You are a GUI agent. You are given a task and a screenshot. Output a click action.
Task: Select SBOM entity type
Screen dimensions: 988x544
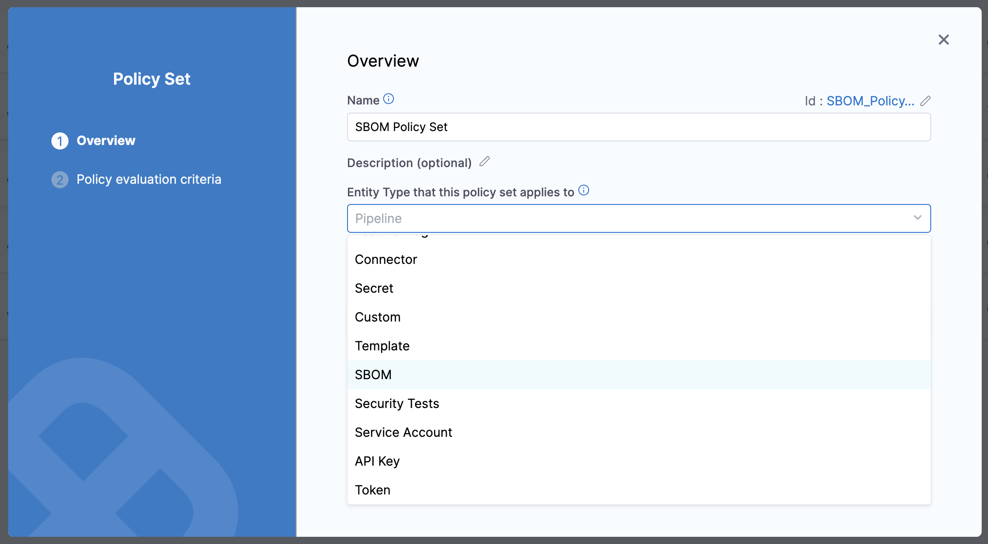click(373, 375)
